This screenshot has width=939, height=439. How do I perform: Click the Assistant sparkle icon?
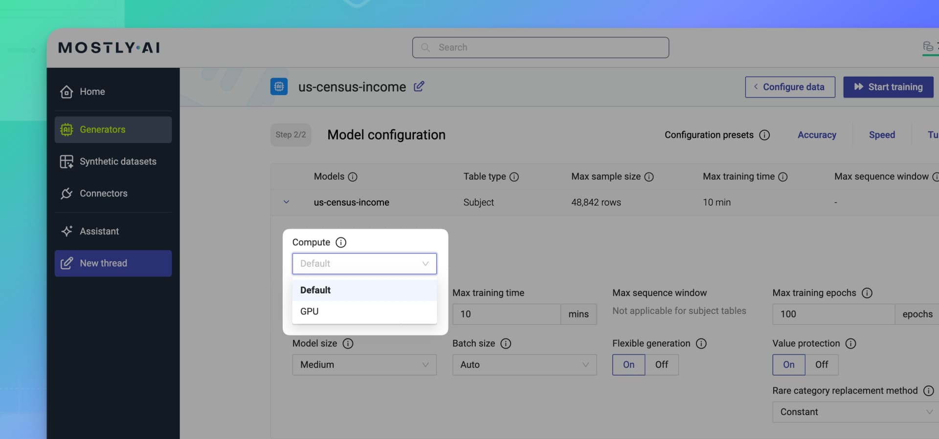[x=67, y=231]
